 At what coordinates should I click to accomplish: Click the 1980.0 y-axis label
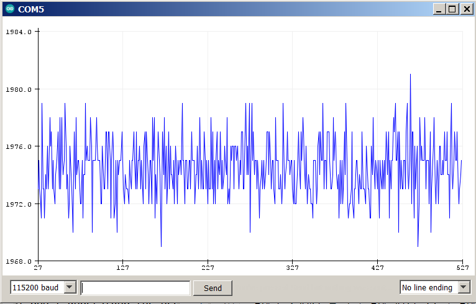[x=19, y=89]
